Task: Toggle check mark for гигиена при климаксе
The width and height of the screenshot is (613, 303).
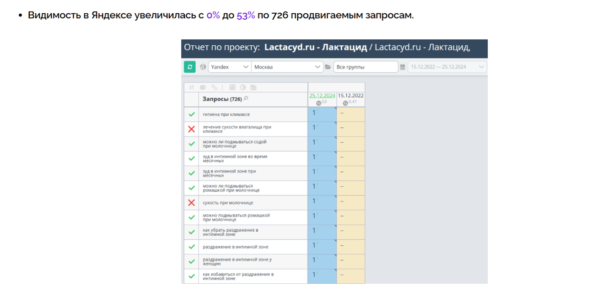Action: pos(191,114)
